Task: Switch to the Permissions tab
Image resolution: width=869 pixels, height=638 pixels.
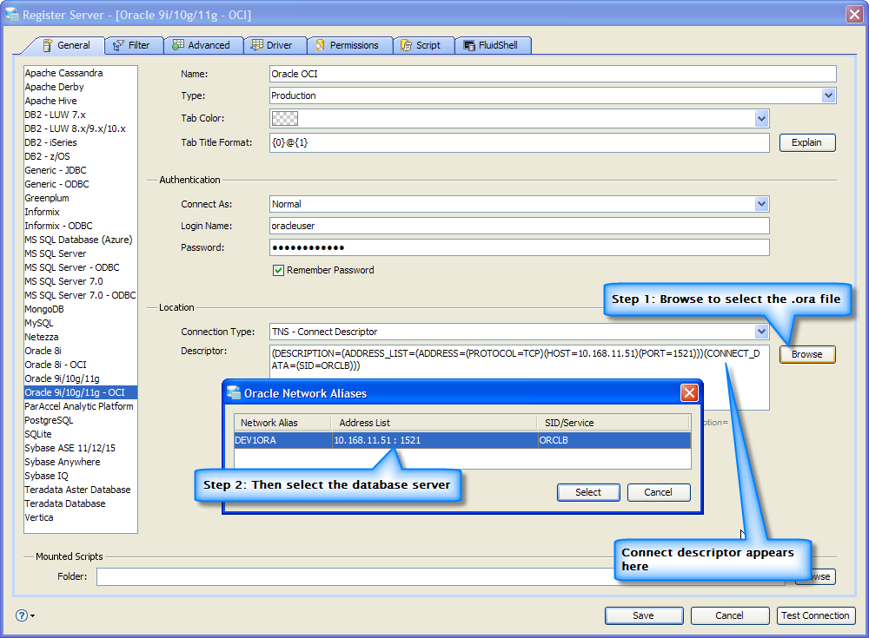Action: (x=349, y=45)
